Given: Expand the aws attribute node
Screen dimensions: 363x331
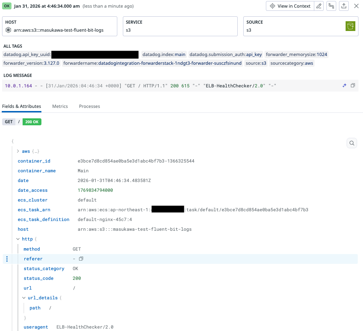Looking at the screenshot, I should click(18, 151).
